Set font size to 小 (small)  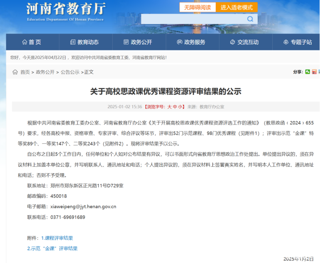pos(181,106)
